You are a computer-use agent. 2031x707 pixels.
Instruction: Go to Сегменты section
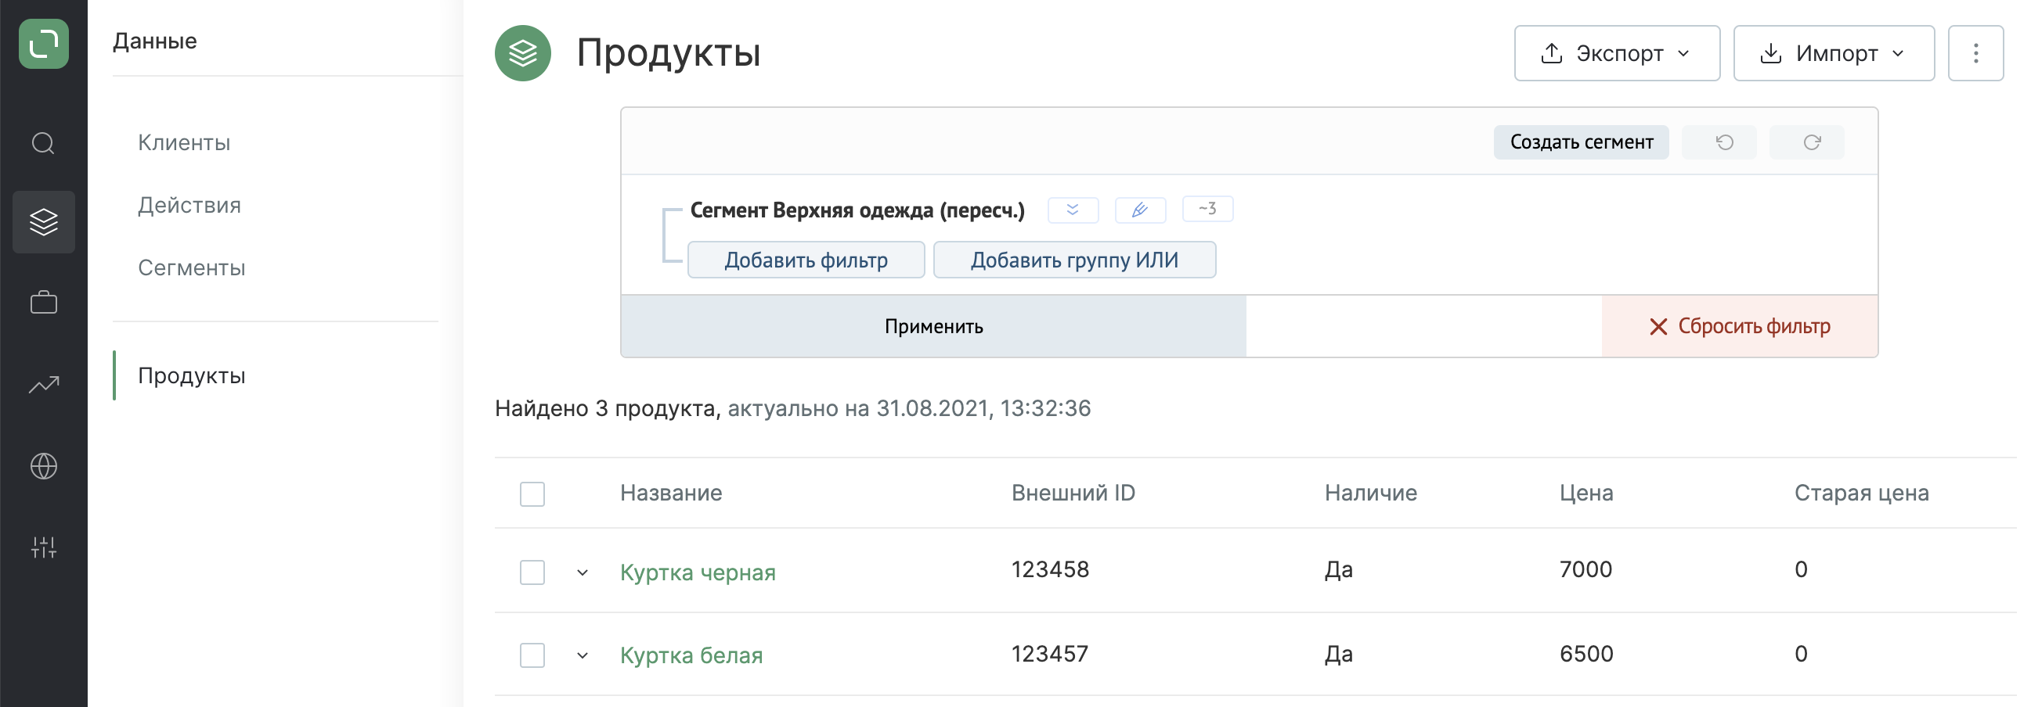pyautogui.click(x=192, y=268)
